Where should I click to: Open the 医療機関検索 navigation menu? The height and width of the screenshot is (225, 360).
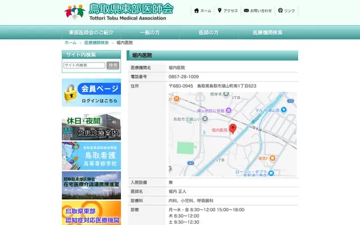coord(268,33)
